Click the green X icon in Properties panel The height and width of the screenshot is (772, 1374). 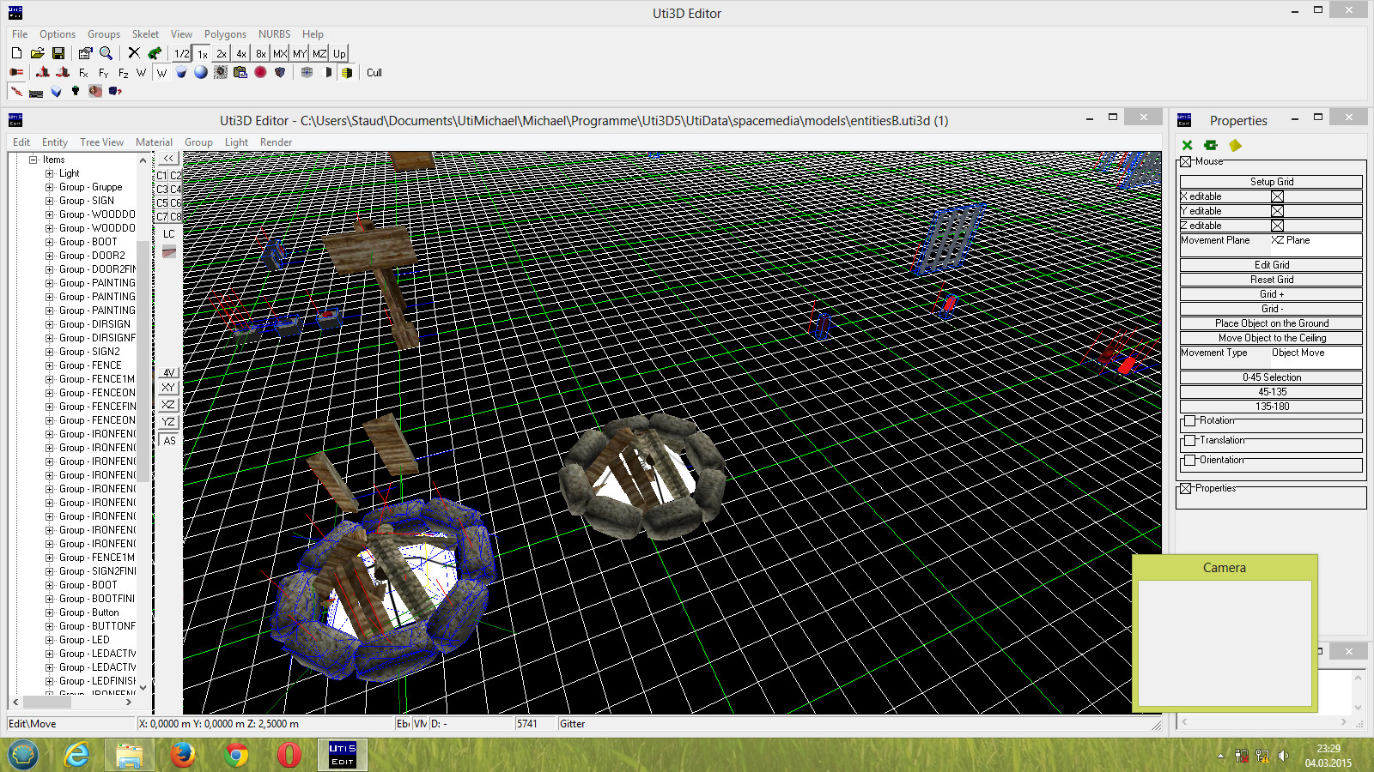[x=1188, y=145]
